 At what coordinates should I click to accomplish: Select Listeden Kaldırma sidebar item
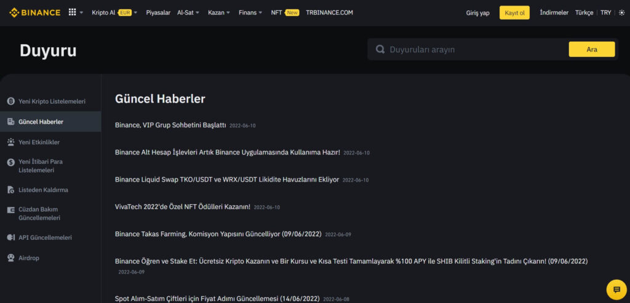point(50,190)
